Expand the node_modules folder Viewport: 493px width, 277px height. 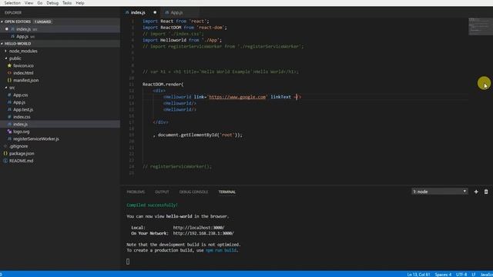[x=23, y=51]
